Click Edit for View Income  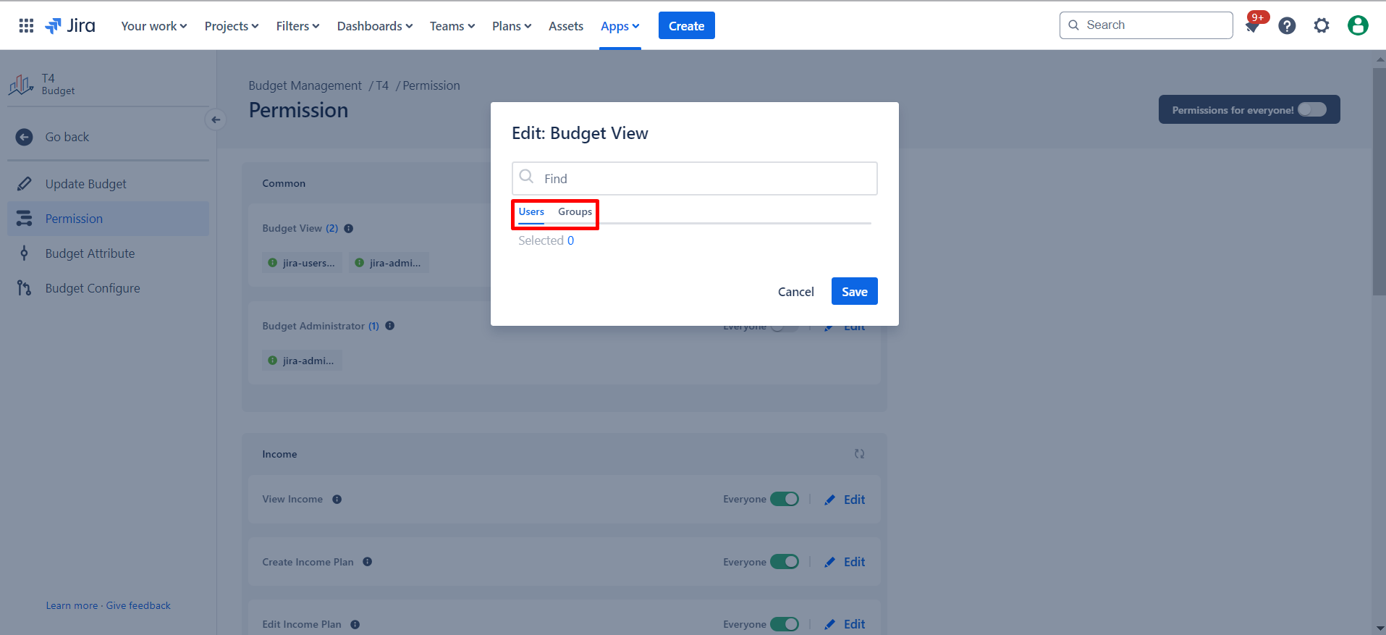click(x=854, y=500)
